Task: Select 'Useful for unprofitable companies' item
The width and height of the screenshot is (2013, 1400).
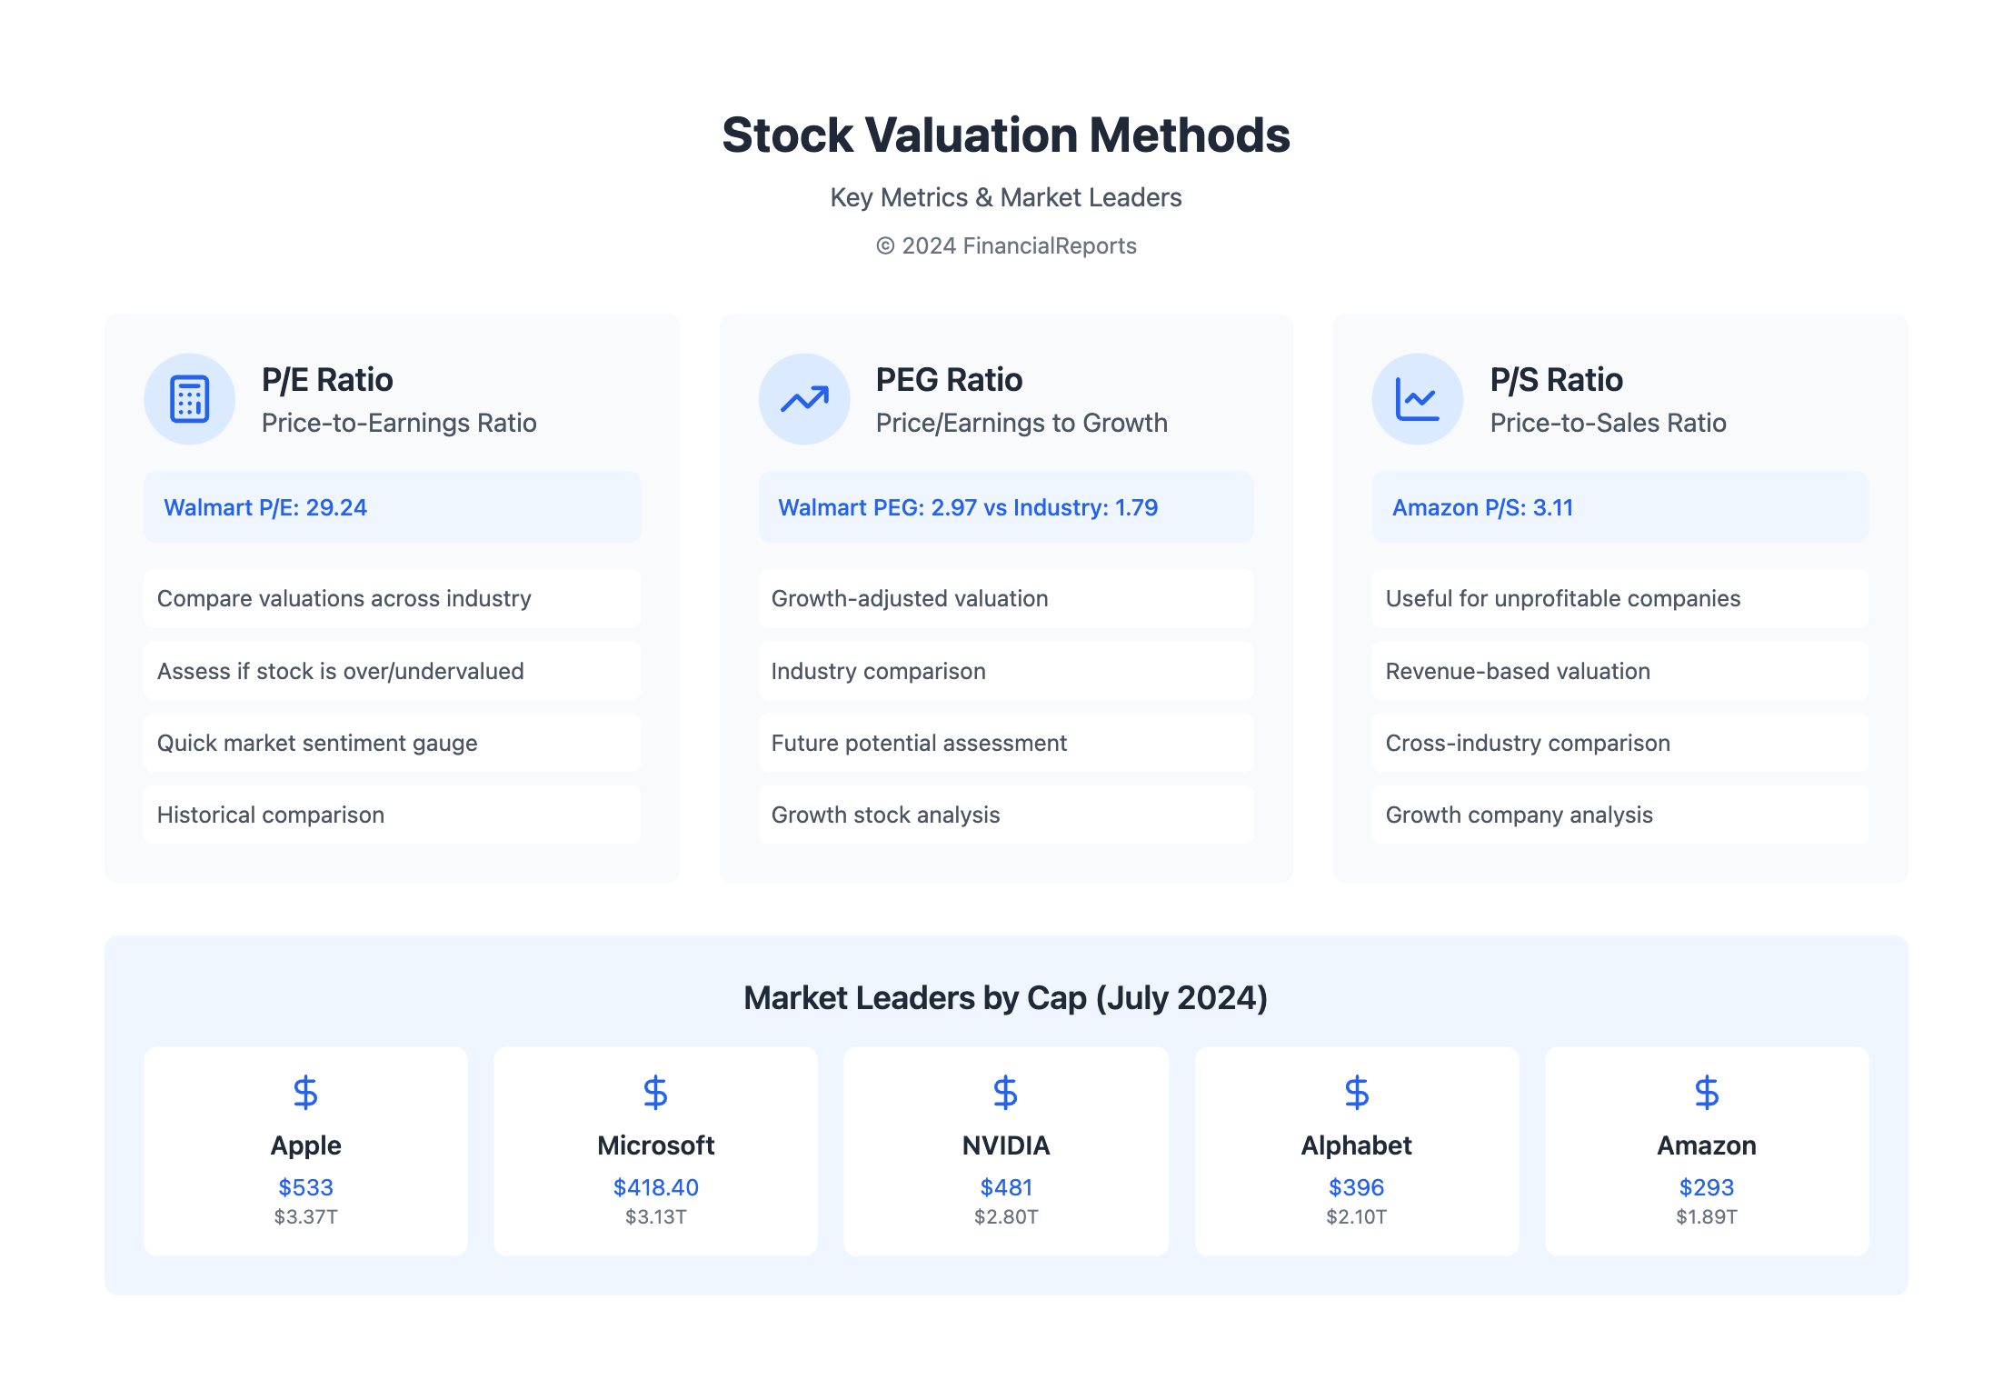Action: point(1619,598)
